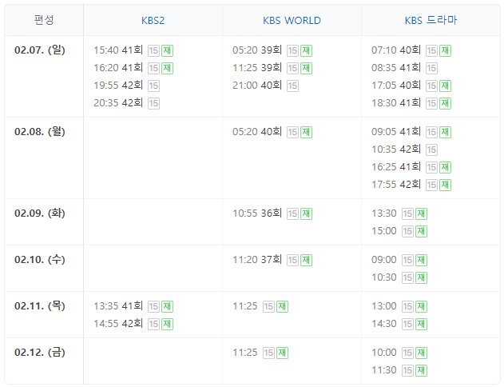Click the 15 rating icon beside 14:55 42회
Viewport: 504px width, 387px height.
click(153, 324)
